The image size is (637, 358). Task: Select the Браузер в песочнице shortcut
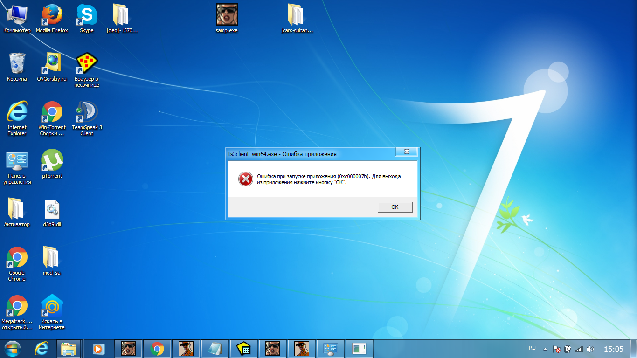(87, 70)
